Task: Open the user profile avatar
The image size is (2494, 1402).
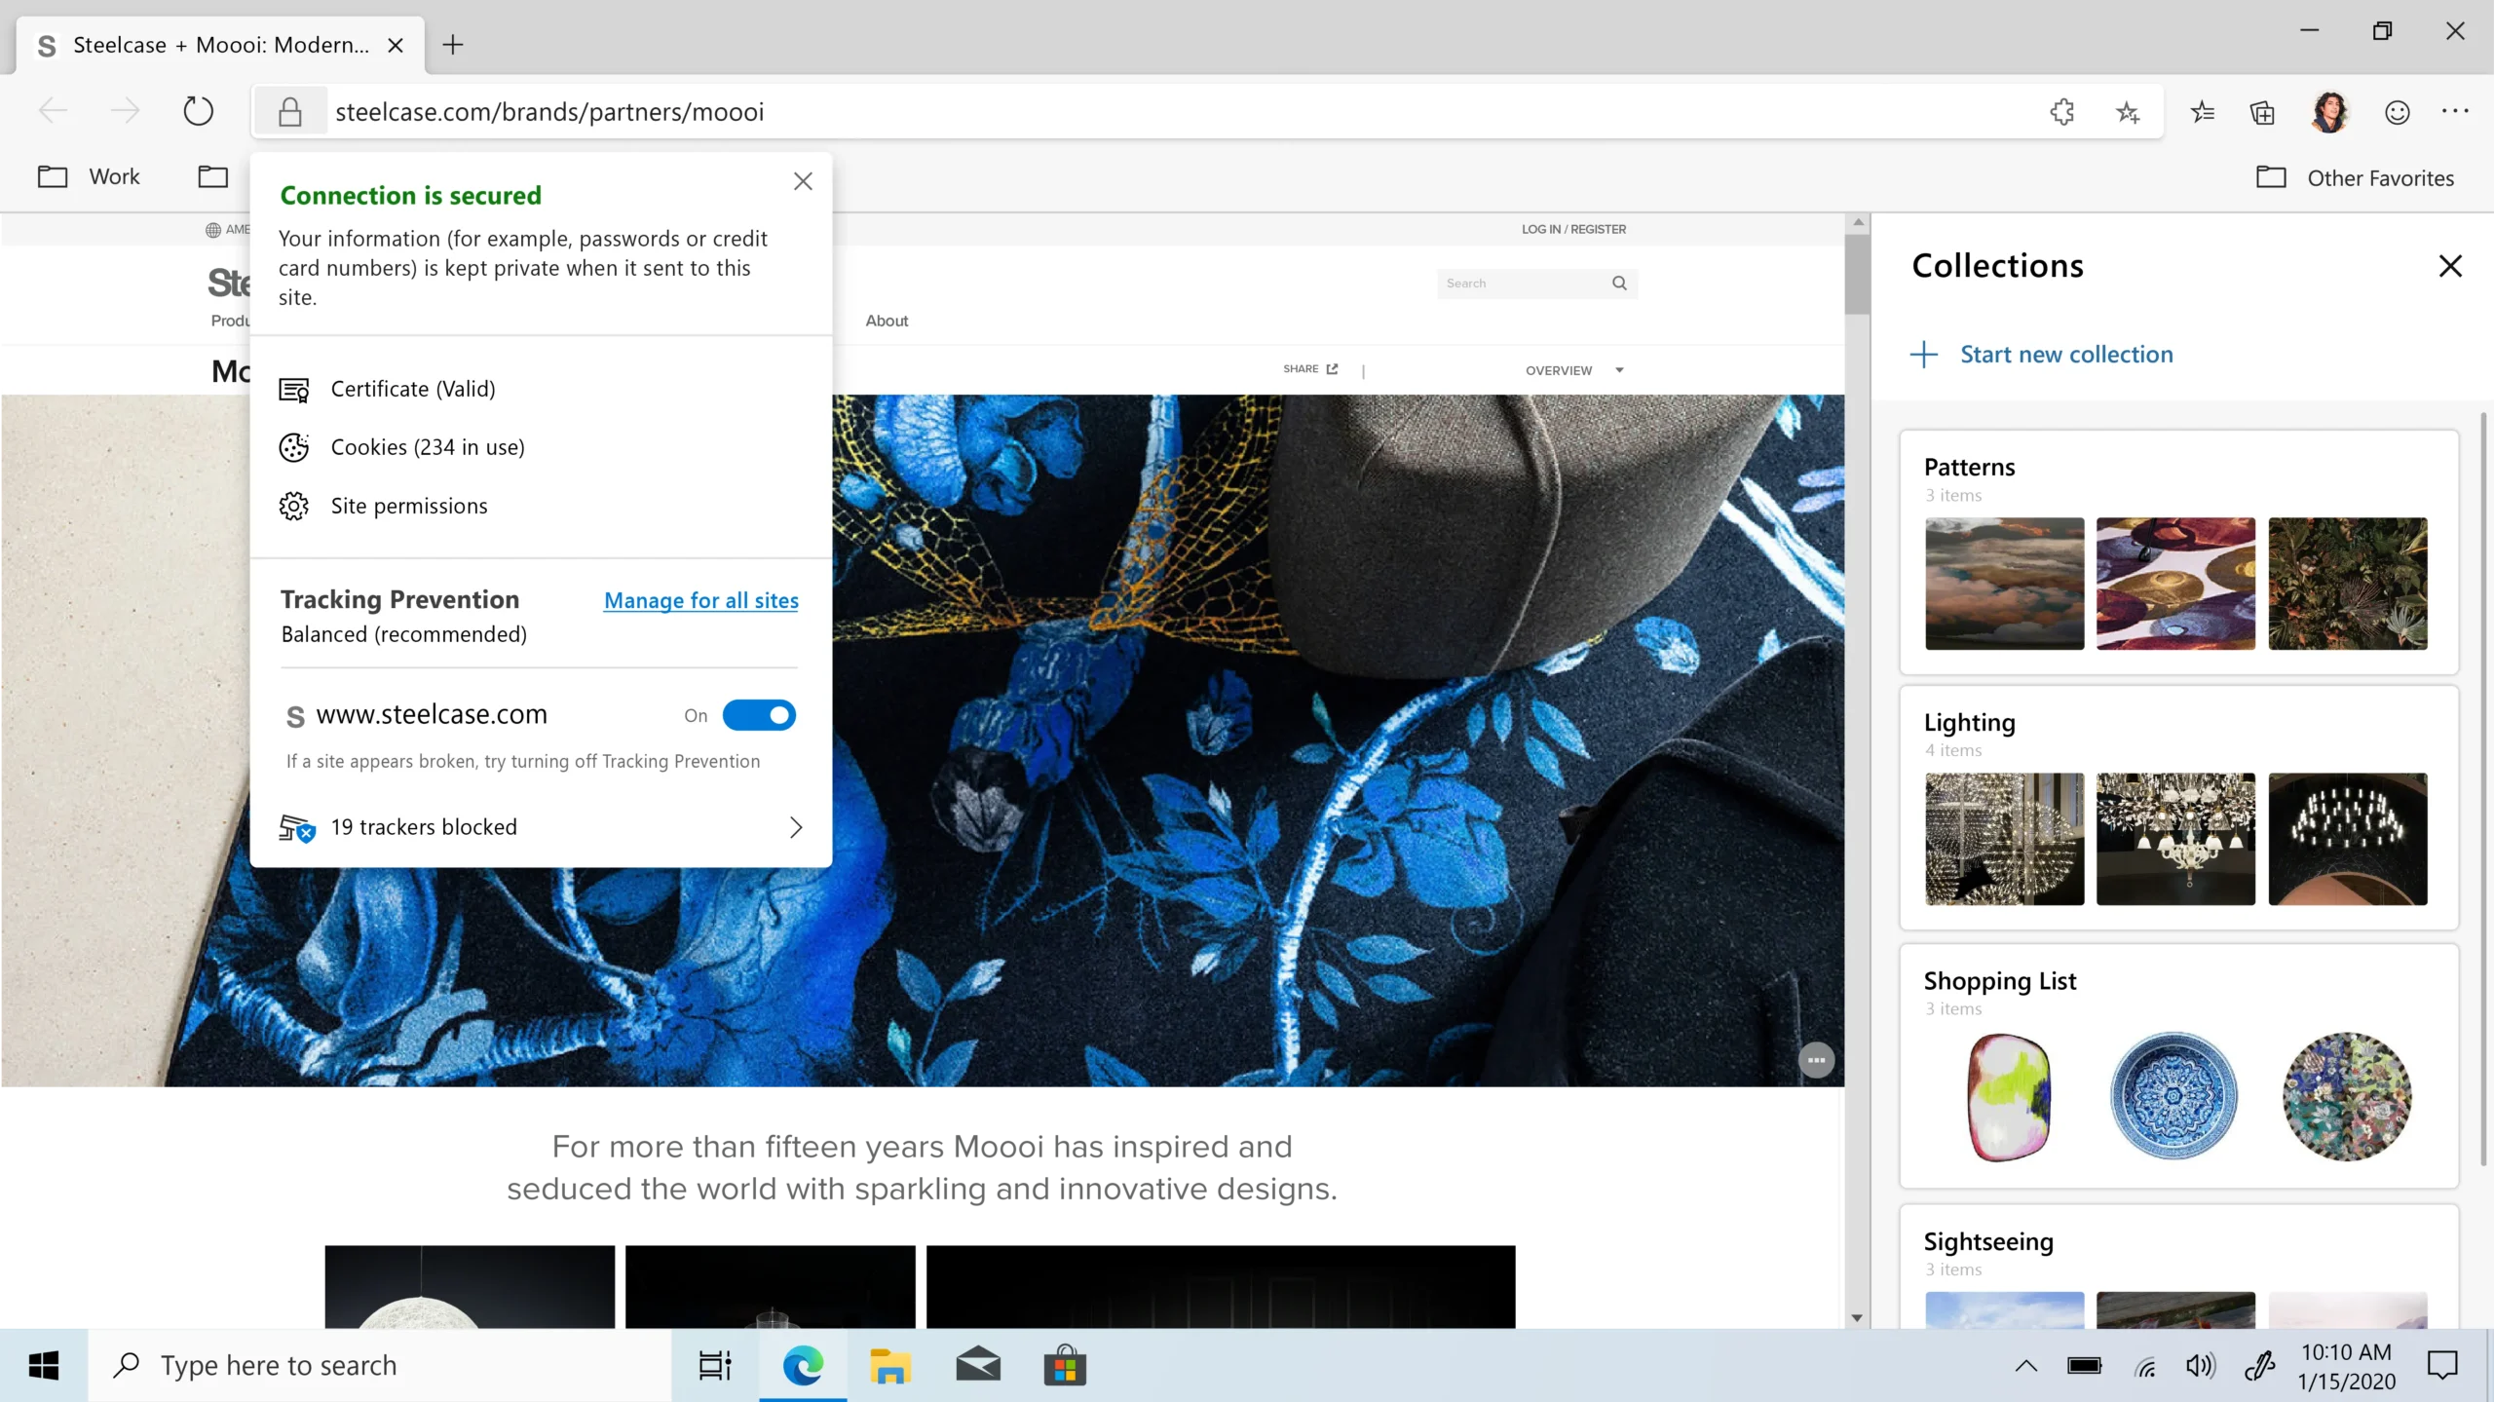Action: pos(2329,112)
